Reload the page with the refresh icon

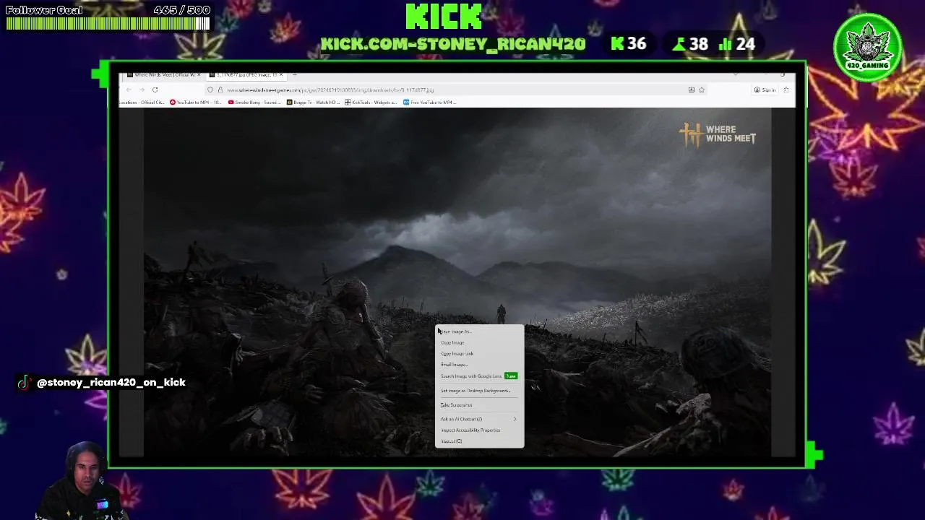click(155, 90)
